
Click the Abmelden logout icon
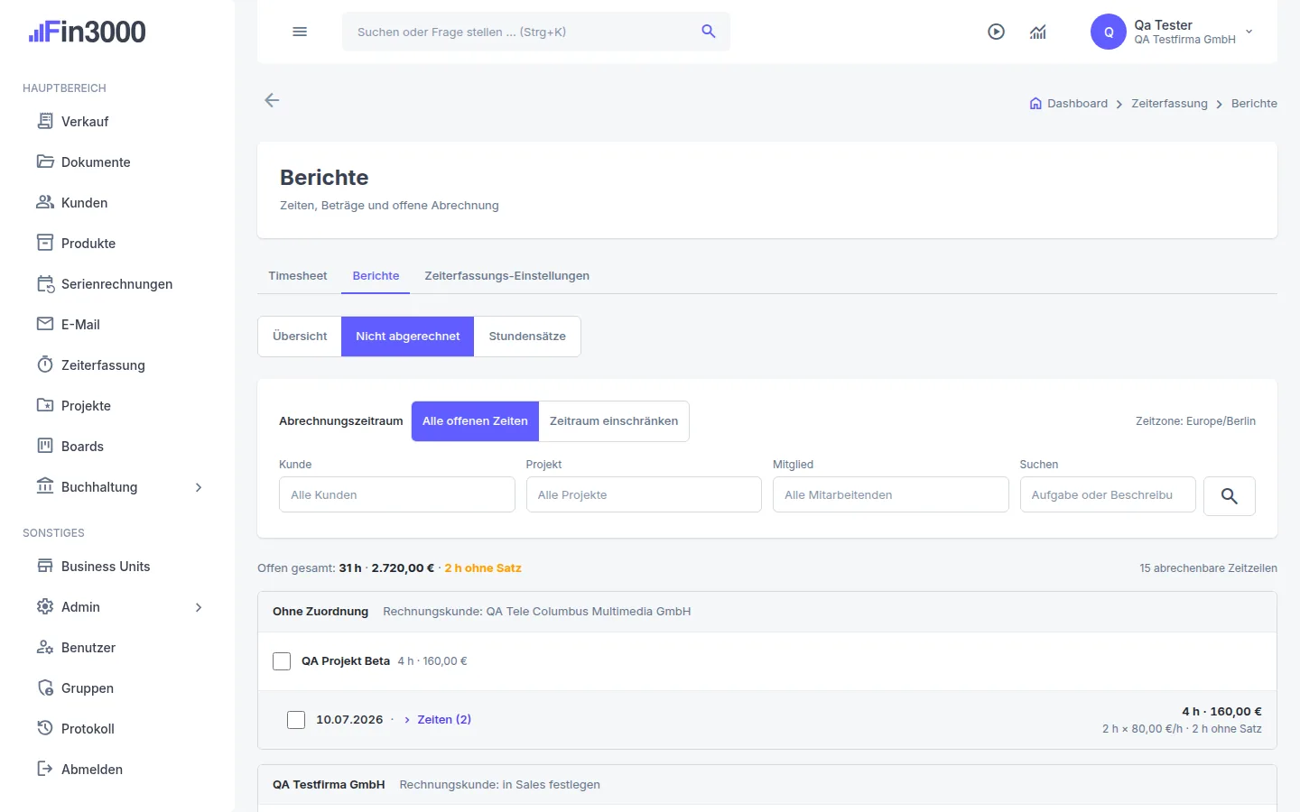[45, 769]
